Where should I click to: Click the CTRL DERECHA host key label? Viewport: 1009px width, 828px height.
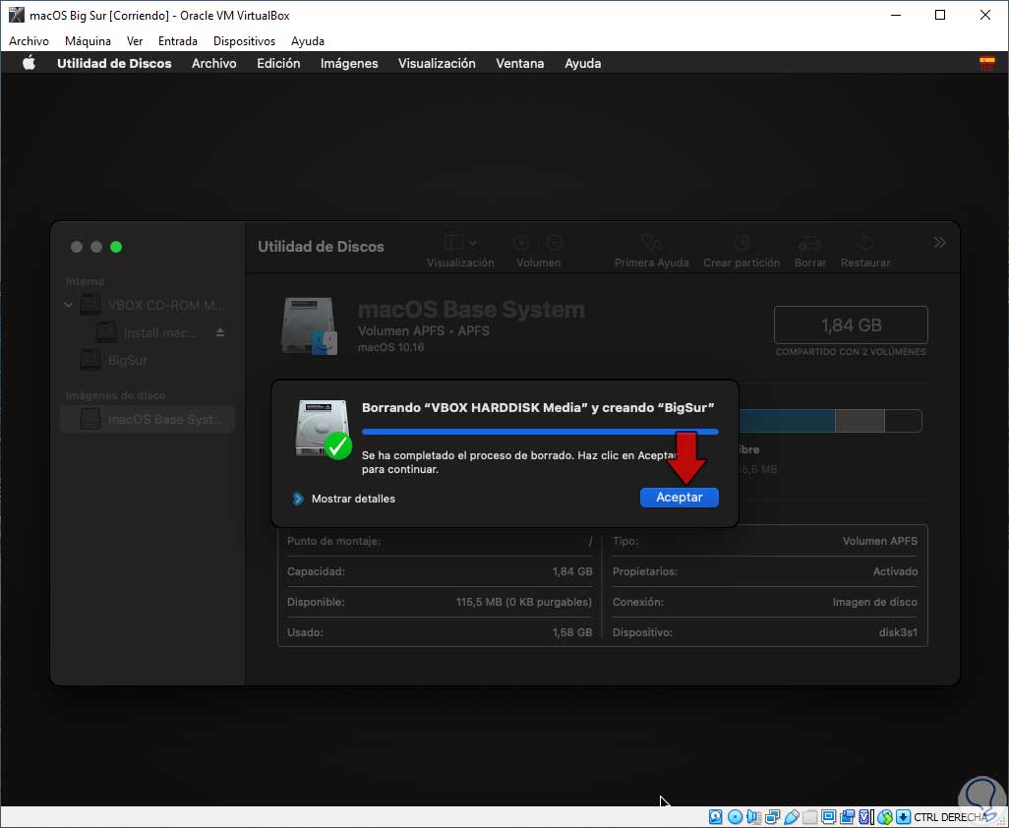(x=950, y=817)
